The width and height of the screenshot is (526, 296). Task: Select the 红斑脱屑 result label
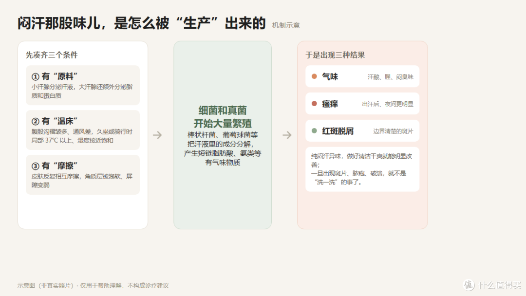pyautogui.click(x=338, y=131)
